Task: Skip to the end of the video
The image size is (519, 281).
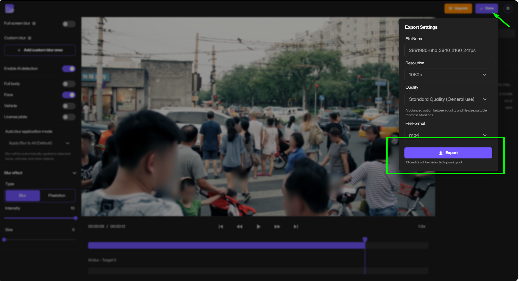Action: (x=296, y=226)
